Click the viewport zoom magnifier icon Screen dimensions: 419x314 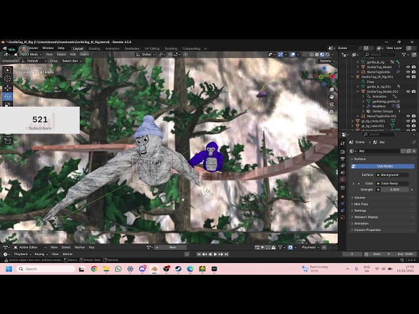(x=332, y=90)
